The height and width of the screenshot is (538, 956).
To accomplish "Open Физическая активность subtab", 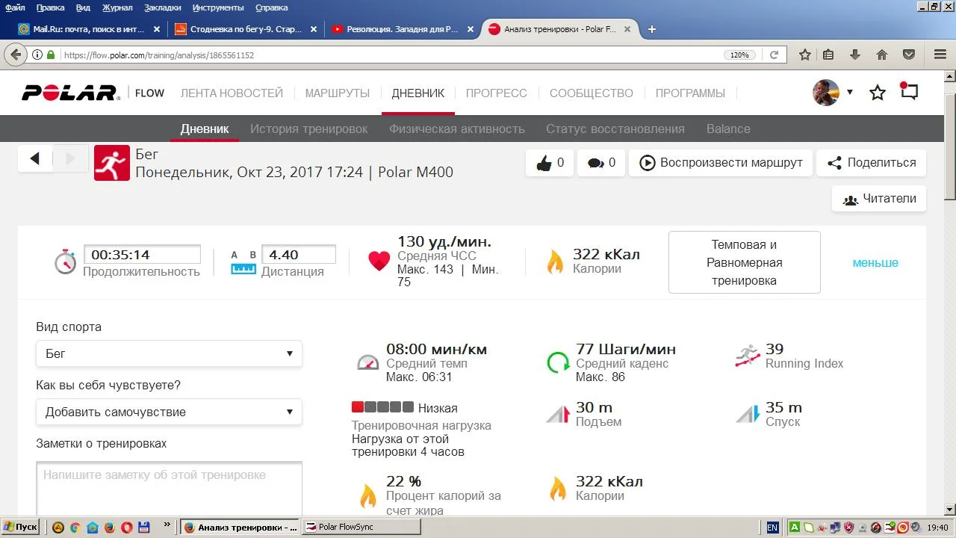I will tap(457, 129).
